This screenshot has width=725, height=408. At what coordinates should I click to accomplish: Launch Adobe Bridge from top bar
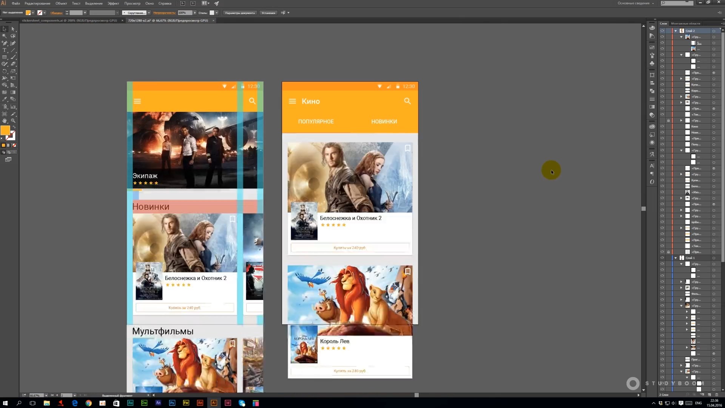pos(183,3)
